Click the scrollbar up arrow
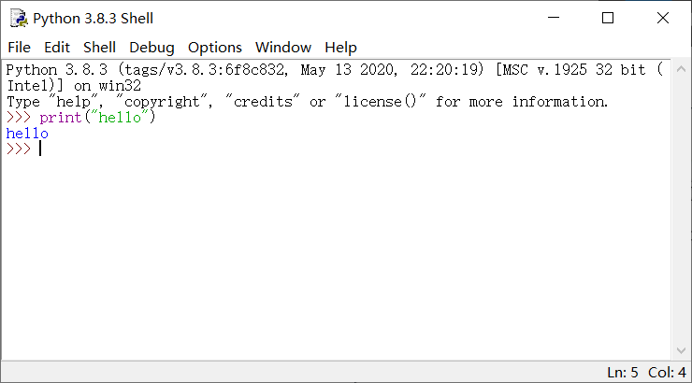 (x=681, y=69)
